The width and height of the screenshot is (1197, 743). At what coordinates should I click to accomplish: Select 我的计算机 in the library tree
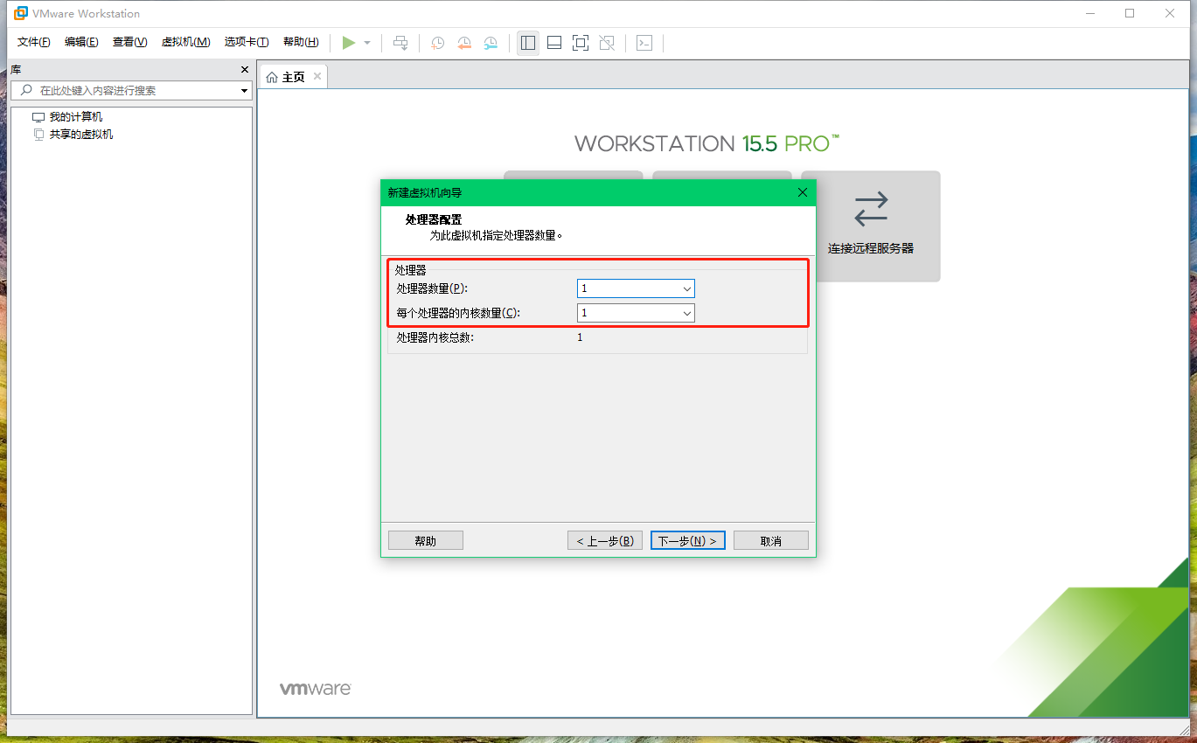(75, 117)
